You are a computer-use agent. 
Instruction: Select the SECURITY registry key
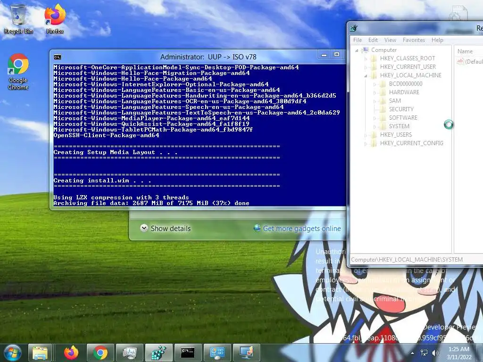tap(401, 109)
